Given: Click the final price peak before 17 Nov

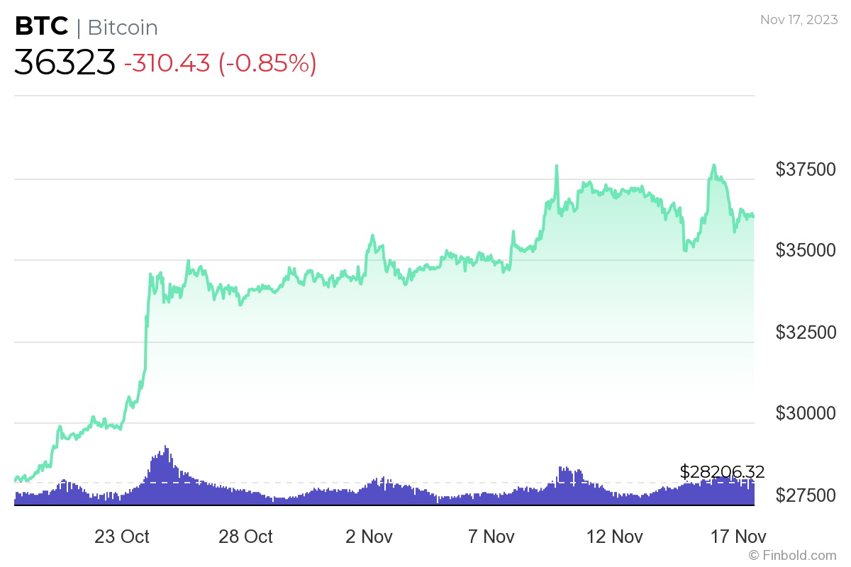Looking at the screenshot, I should click(x=713, y=166).
